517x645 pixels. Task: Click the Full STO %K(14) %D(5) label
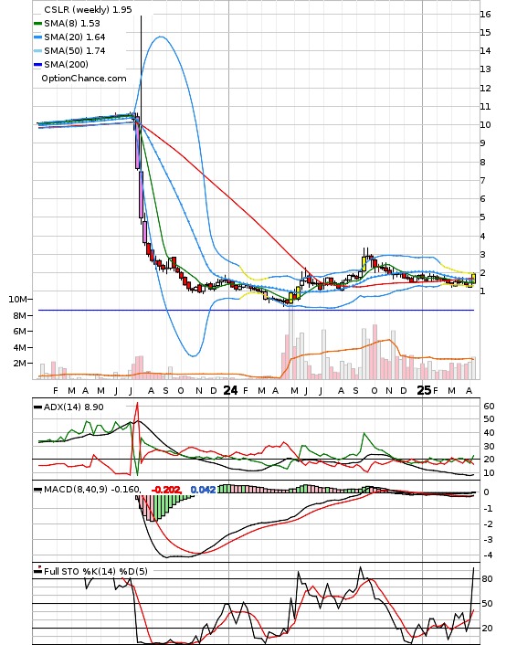tap(95, 571)
